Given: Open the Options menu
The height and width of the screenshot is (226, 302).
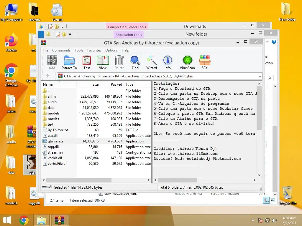Looking at the screenshot, I should point(111,50).
